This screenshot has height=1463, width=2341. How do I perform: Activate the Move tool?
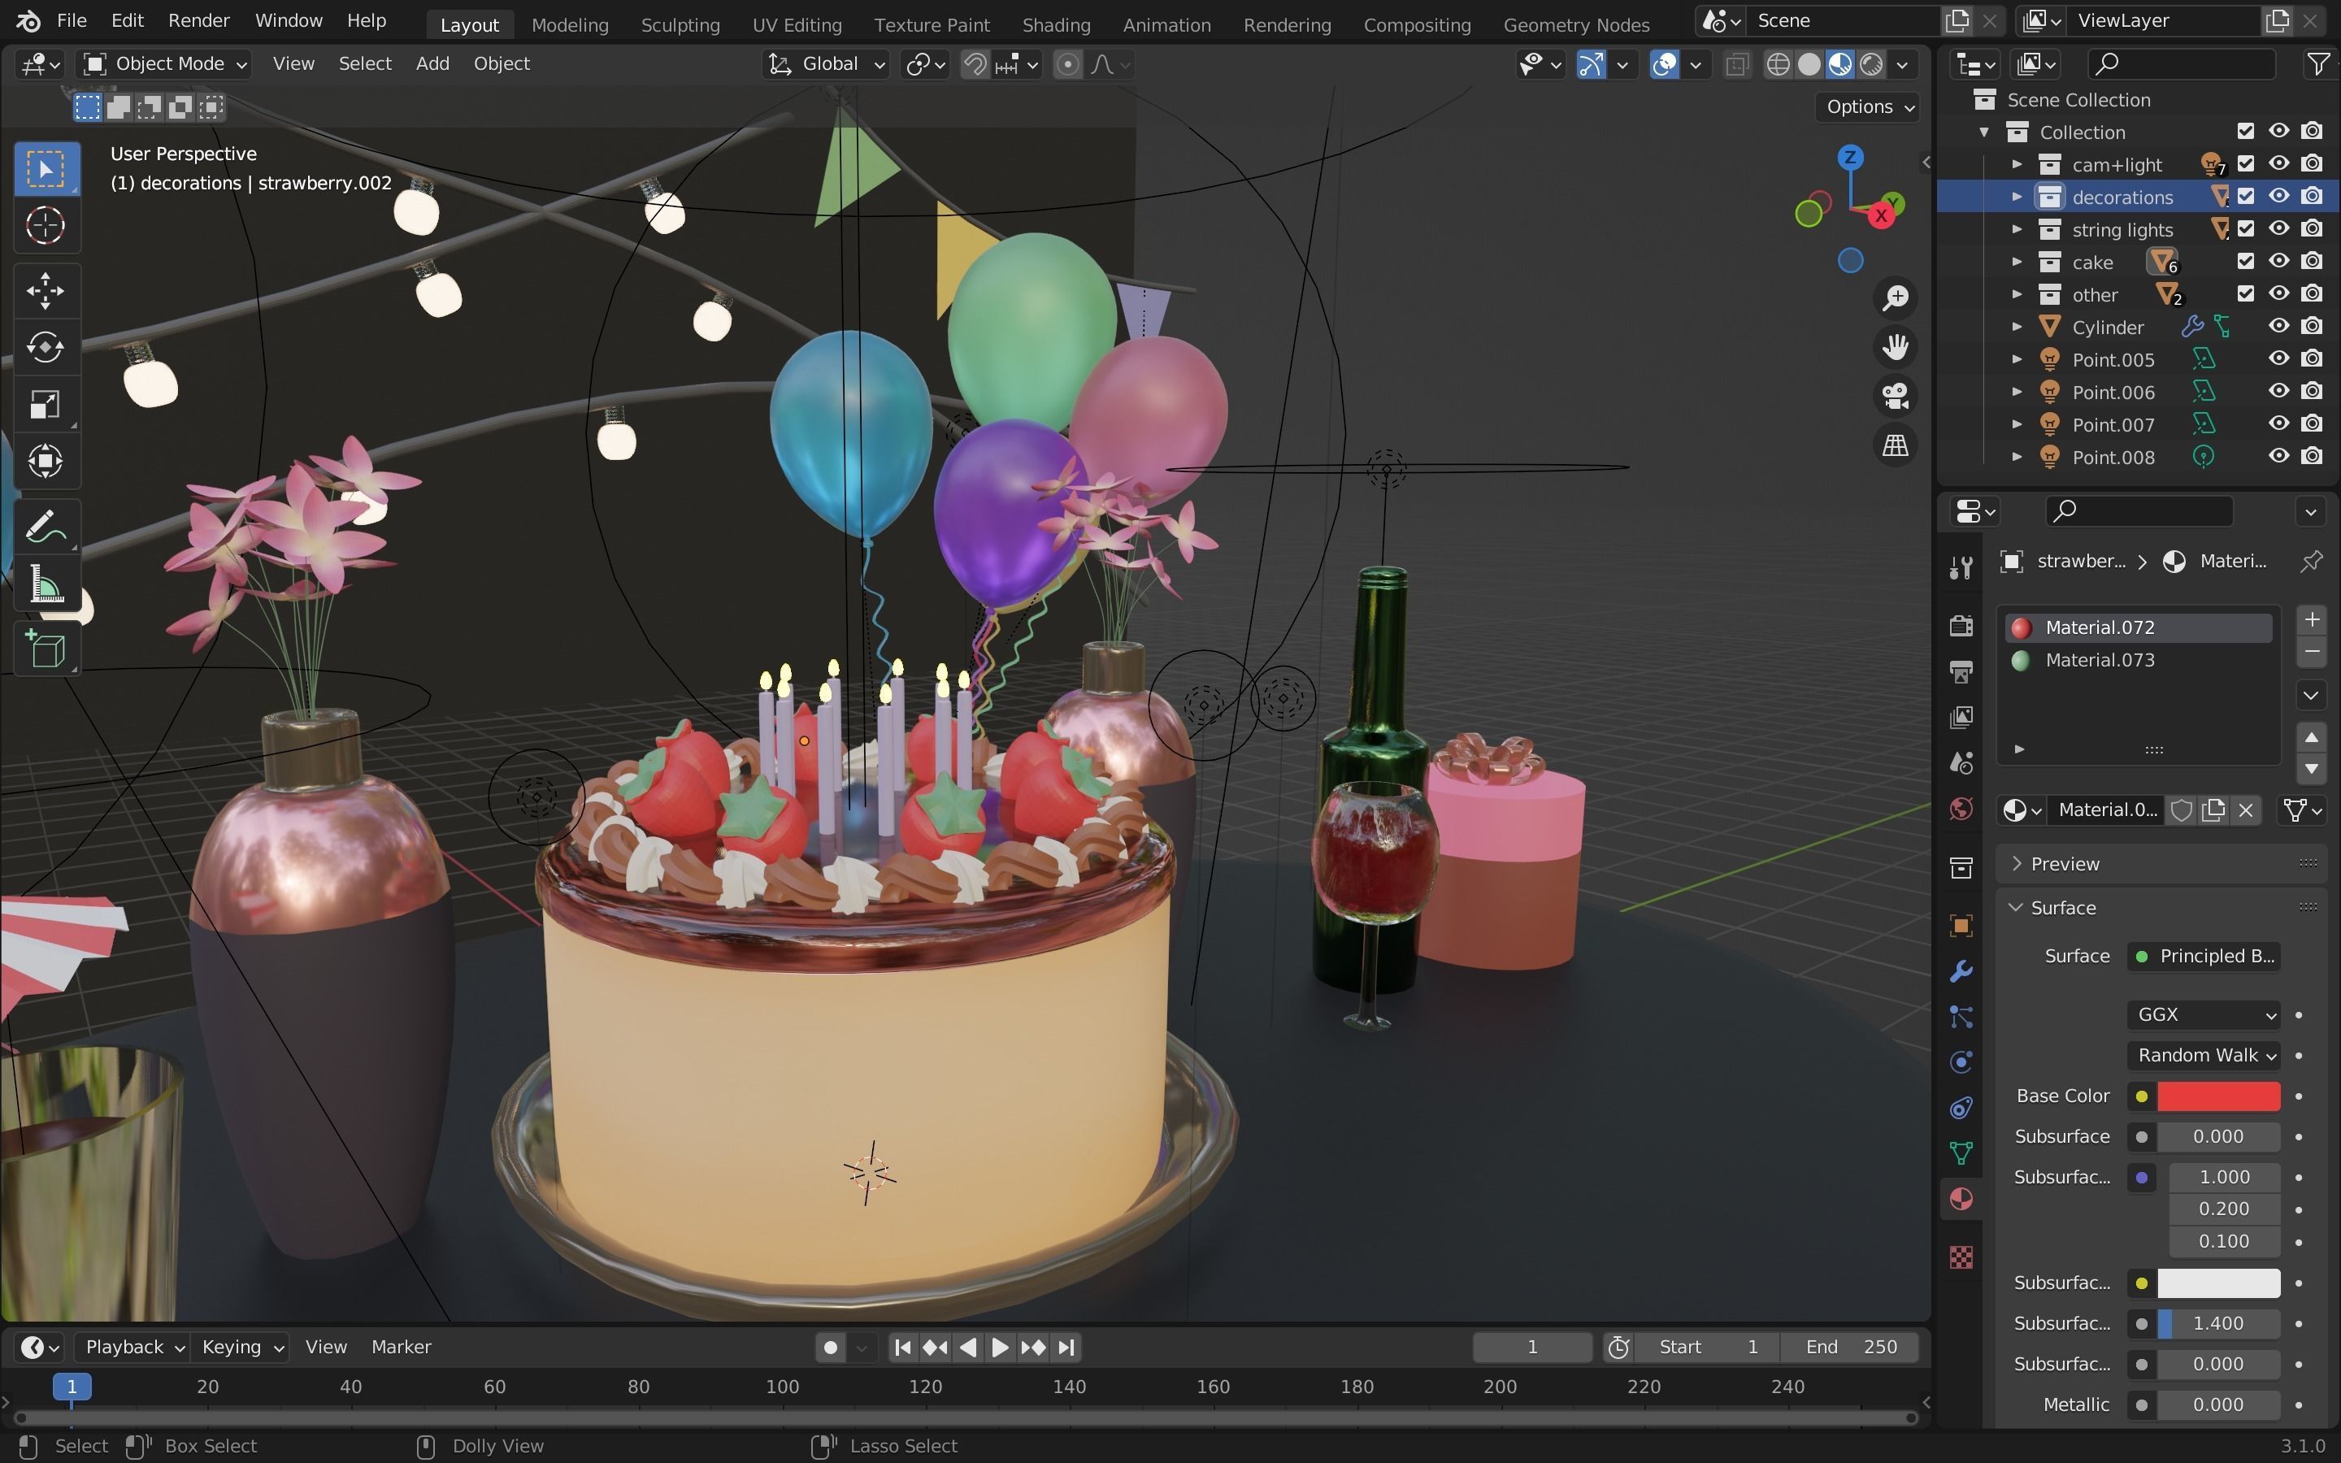tap(46, 290)
